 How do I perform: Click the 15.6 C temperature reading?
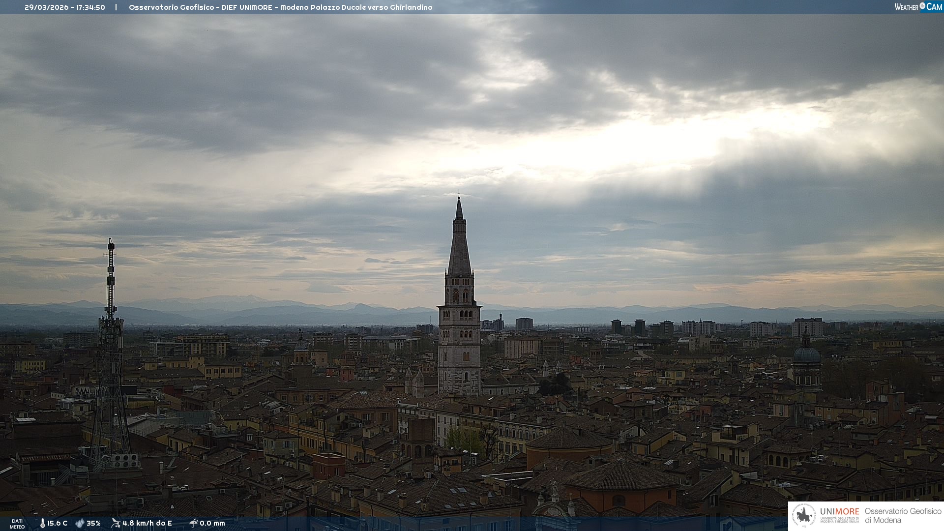pos(57,524)
